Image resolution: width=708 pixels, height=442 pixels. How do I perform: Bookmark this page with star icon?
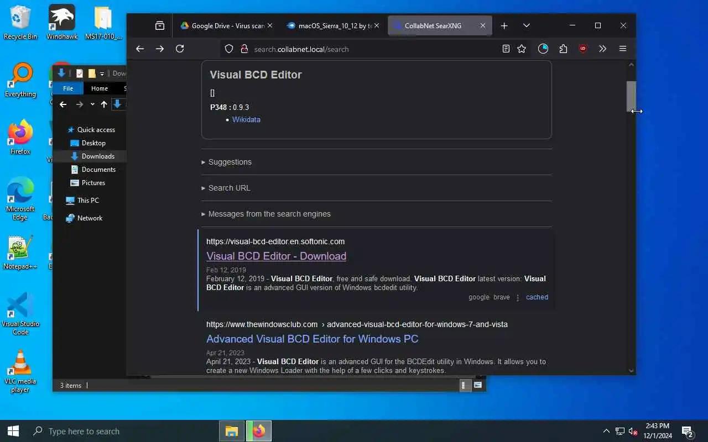[x=522, y=49]
